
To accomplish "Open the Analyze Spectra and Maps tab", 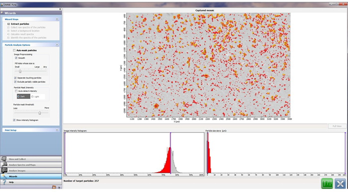I will tap(31, 165).
